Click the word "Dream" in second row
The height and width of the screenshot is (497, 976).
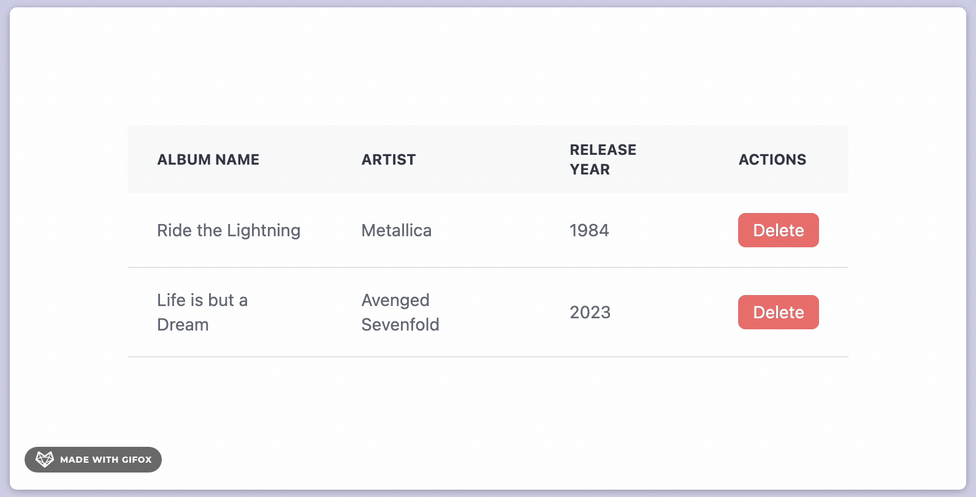pos(183,324)
